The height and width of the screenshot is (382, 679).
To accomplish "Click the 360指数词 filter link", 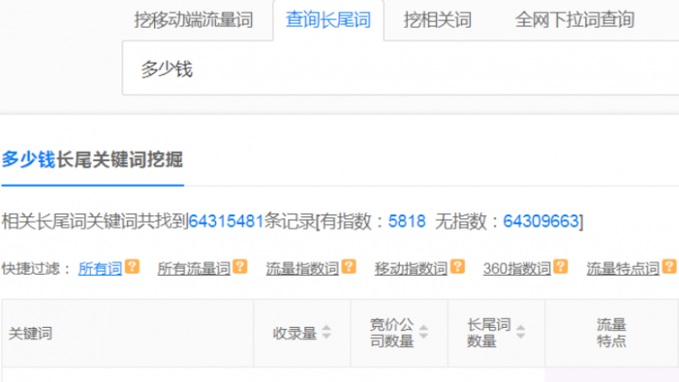I will click(517, 268).
